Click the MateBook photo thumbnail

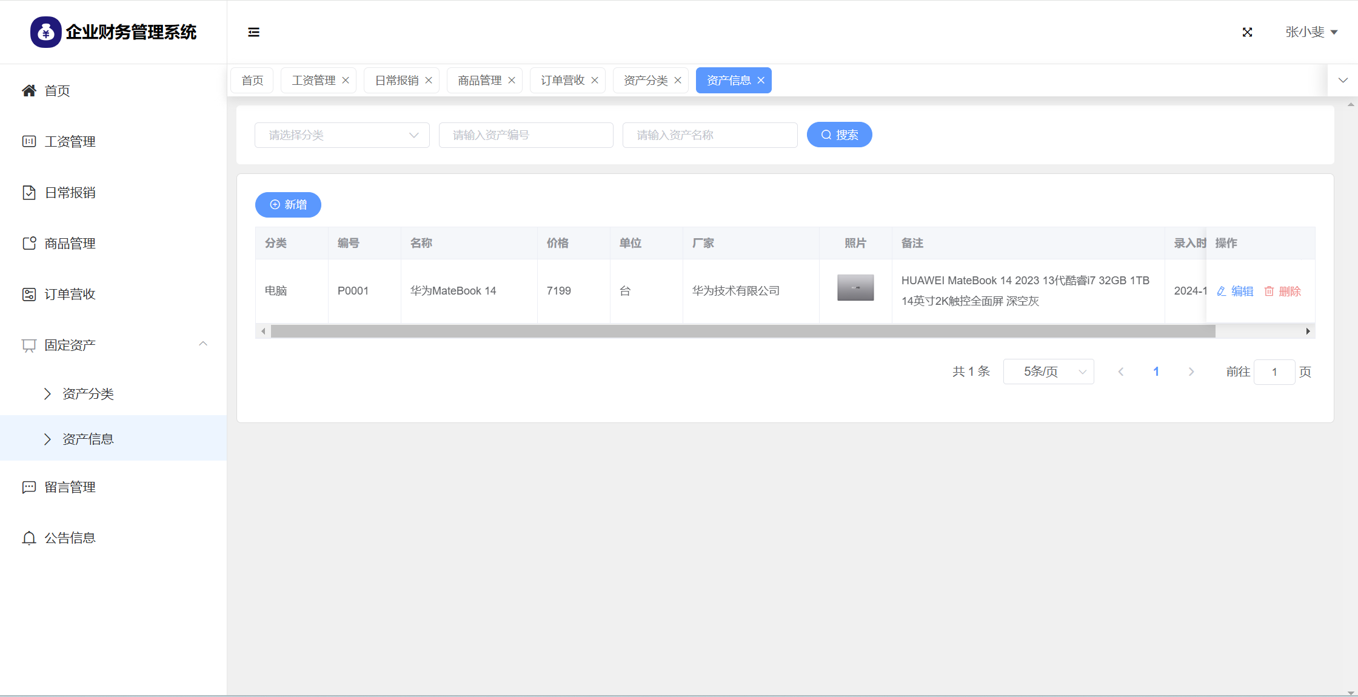coord(855,288)
